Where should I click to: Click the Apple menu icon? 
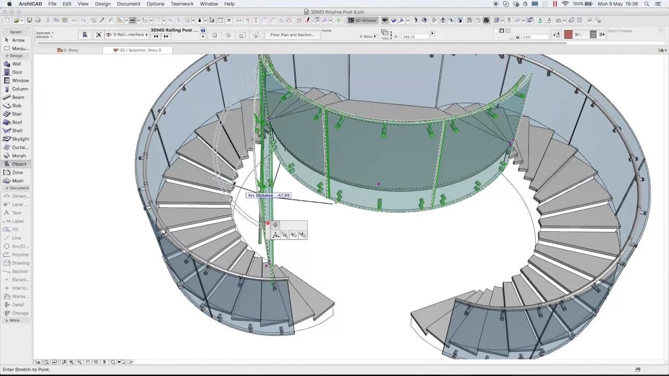tap(9, 4)
